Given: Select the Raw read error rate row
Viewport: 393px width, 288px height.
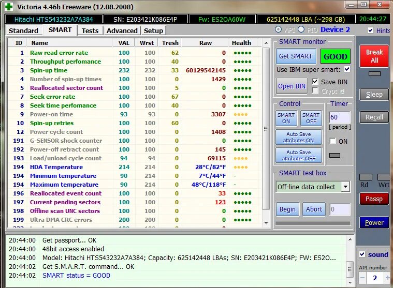Looking at the screenshot, I should (134, 53).
